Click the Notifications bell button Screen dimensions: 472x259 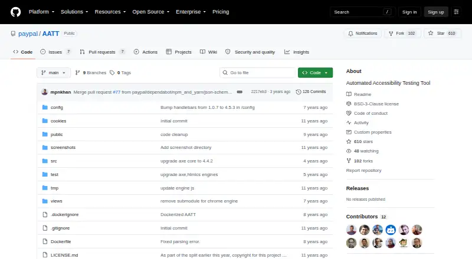tap(363, 34)
